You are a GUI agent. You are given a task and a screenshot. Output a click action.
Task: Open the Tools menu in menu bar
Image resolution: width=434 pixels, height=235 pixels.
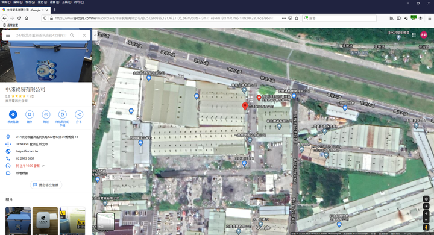(66, 2)
